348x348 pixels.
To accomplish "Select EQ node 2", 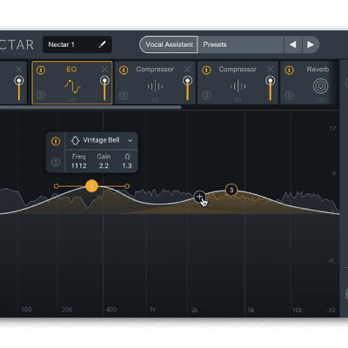I will pos(91,186).
